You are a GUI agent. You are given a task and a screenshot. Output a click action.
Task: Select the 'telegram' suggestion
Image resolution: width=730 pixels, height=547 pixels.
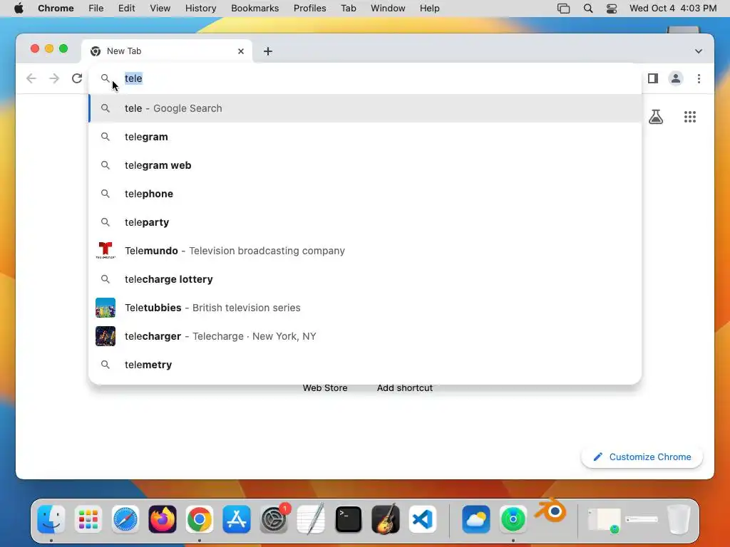(365, 137)
